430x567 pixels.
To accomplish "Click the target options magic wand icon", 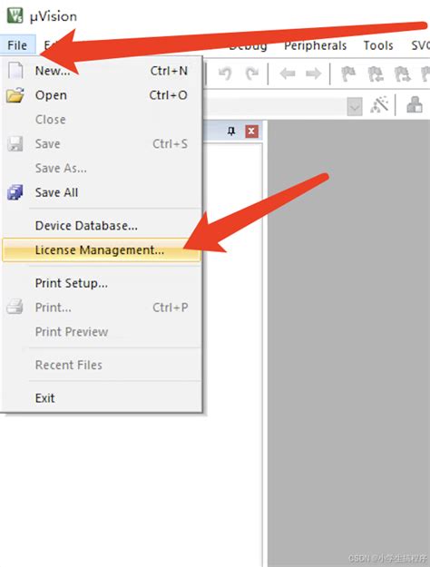I will (x=379, y=105).
